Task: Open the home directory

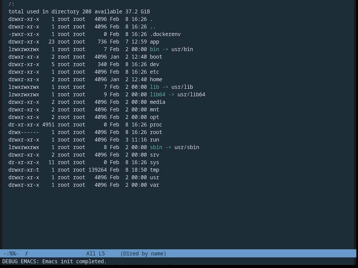Action: (156, 80)
